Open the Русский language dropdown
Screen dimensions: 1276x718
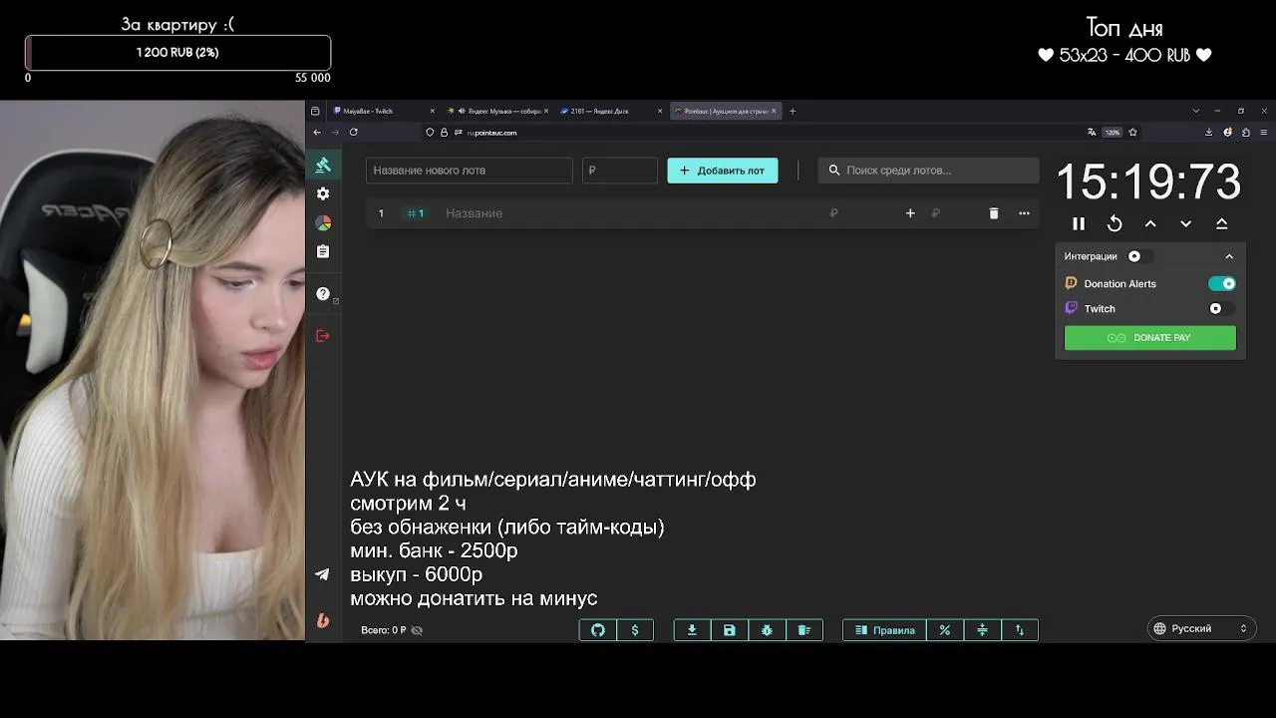(1202, 629)
